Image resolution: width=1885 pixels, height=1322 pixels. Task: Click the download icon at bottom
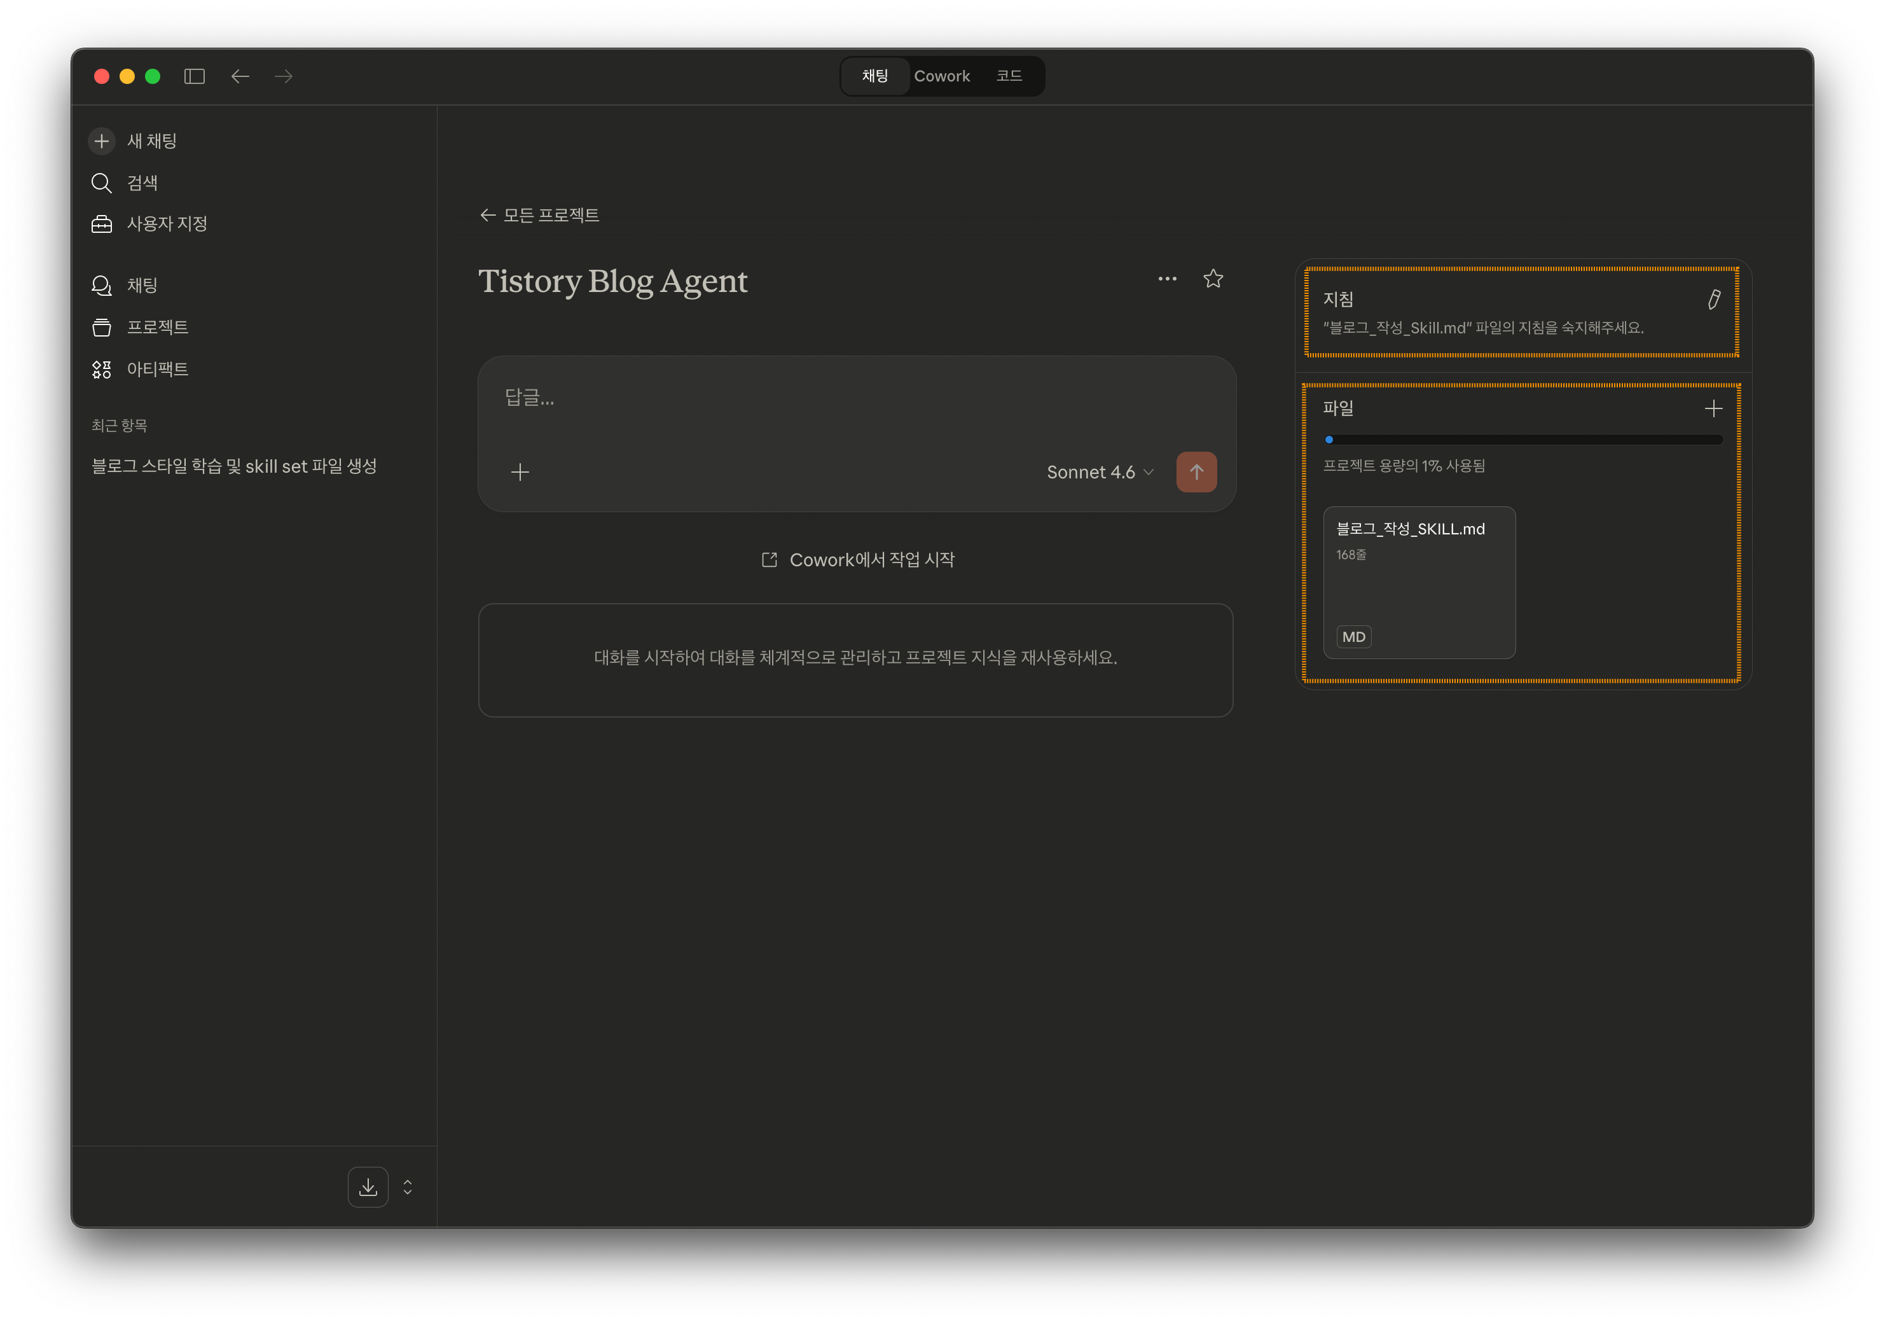(x=368, y=1186)
